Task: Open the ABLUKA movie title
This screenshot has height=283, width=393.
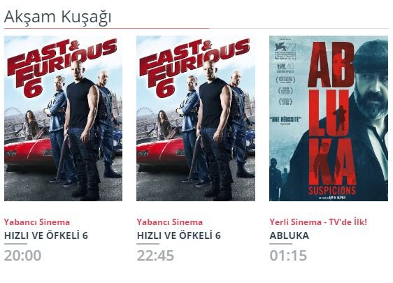Action: click(290, 235)
